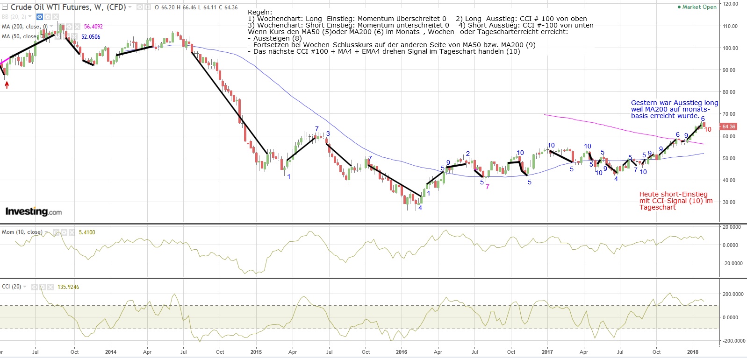Screen dimensions: 747x358
Task: Remove the Mom (10, close) indicator
Action: click(x=71, y=232)
